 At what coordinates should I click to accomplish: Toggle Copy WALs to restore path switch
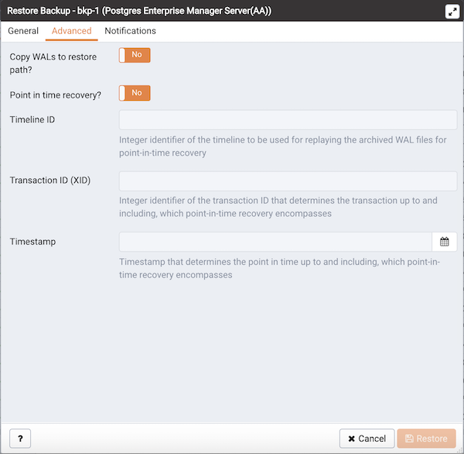tap(135, 55)
